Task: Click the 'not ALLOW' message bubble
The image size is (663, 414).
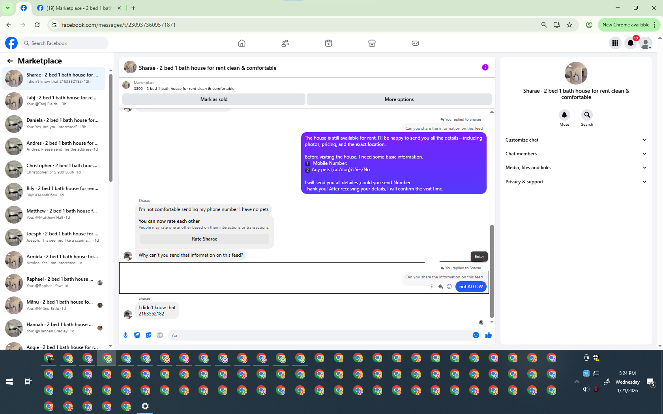Action: point(471,287)
